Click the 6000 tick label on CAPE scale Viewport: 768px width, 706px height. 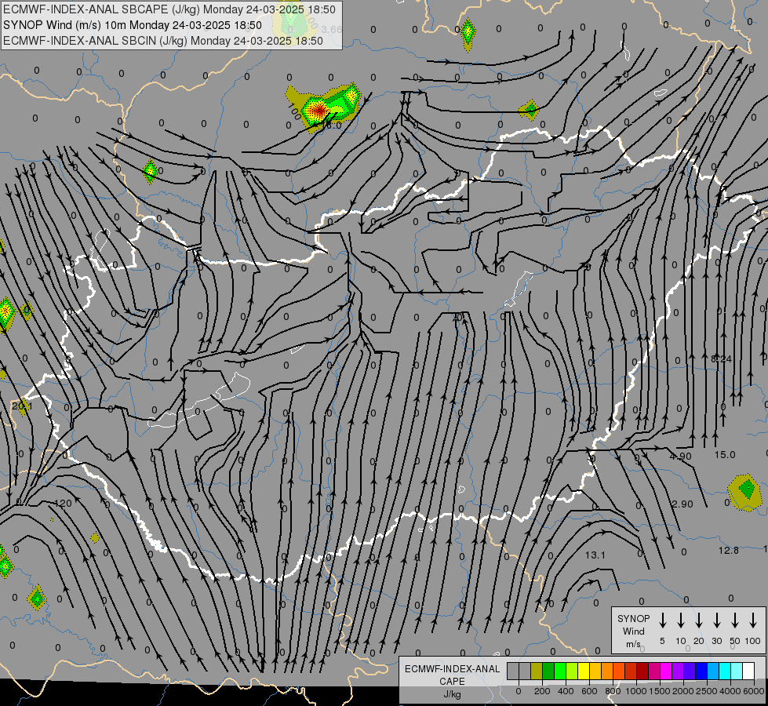753,691
